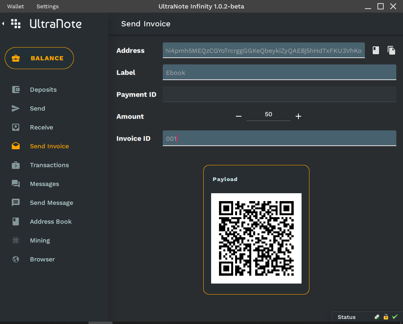Go to Send Message page
The width and height of the screenshot is (403, 324).
(52, 203)
